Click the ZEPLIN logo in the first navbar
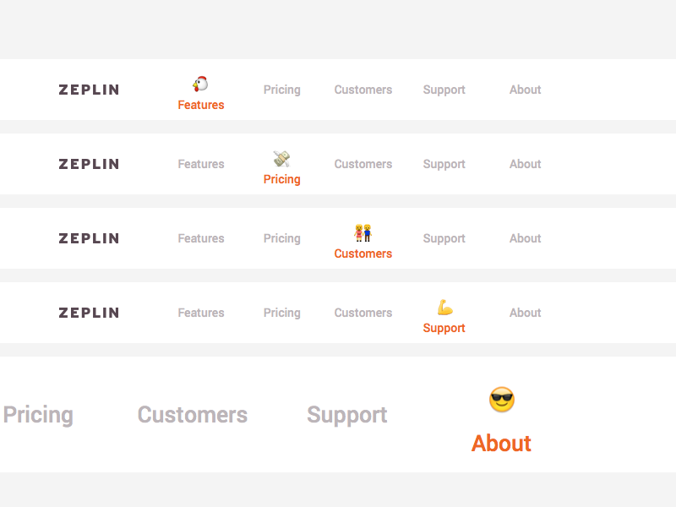The height and width of the screenshot is (507, 676). (89, 90)
